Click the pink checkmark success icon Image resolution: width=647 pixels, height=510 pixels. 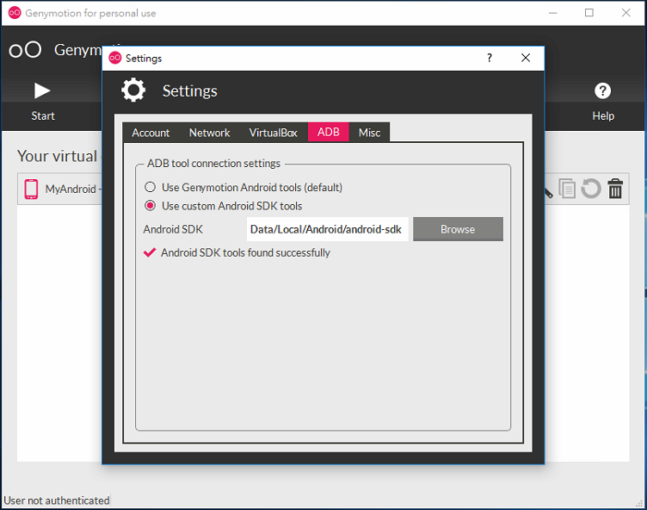(150, 252)
